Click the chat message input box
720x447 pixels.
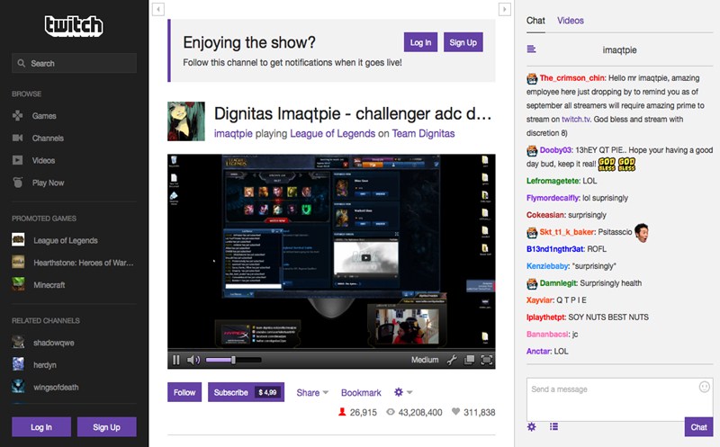(619, 399)
